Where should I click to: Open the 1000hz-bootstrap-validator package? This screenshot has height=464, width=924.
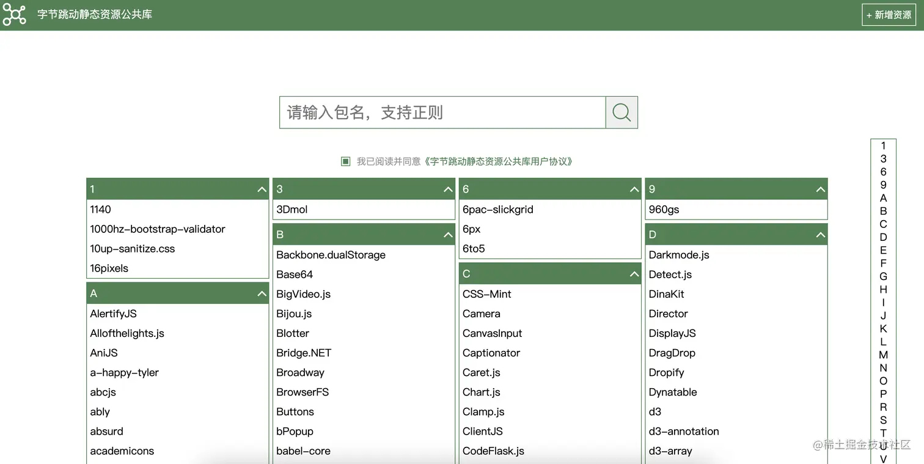[158, 229]
